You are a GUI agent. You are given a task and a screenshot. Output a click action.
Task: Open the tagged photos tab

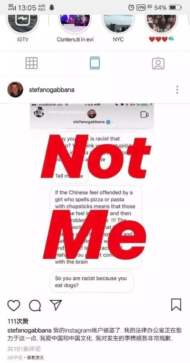pyautogui.click(x=158, y=63)
